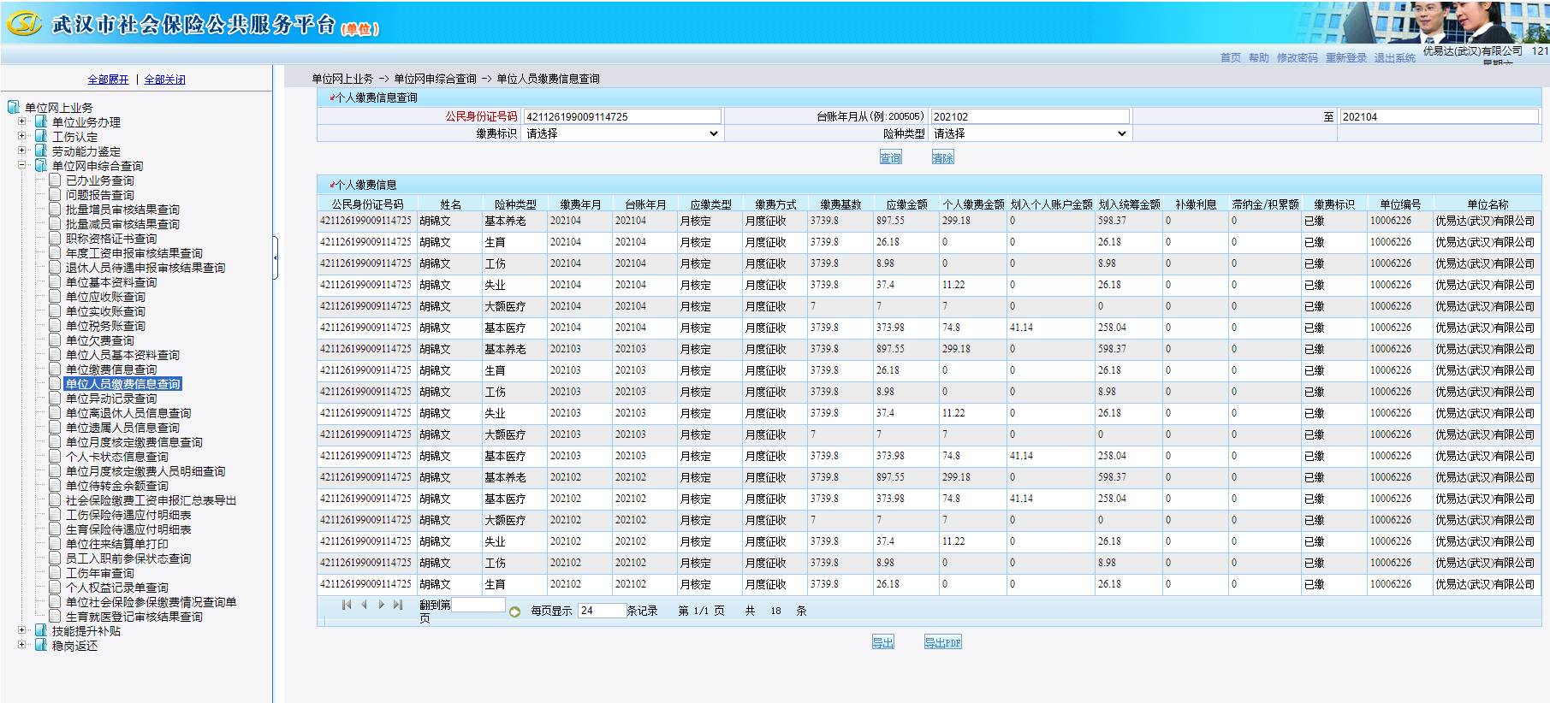Expand the 稳岗返还 tree node

point(22,645)
